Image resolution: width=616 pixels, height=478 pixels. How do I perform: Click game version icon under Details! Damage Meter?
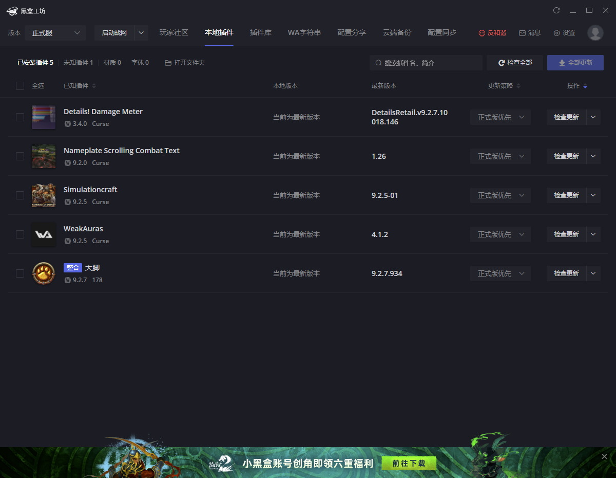(x=67, y=124)
